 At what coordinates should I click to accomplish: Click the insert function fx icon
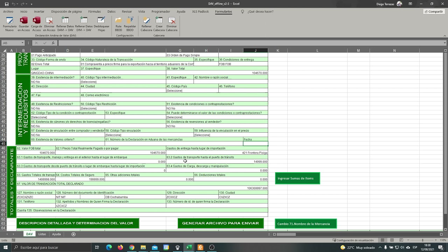[x=53, y=43]
